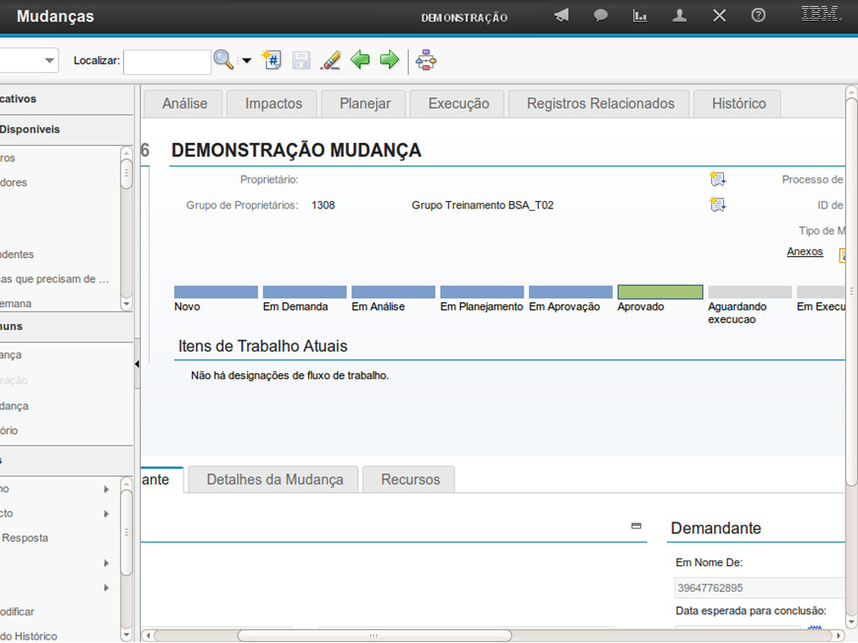This screenshot has width=858, height=643.
Task: Collapse the left navigation panel handle
Action: pyautogui.click(x=137, y=364)
